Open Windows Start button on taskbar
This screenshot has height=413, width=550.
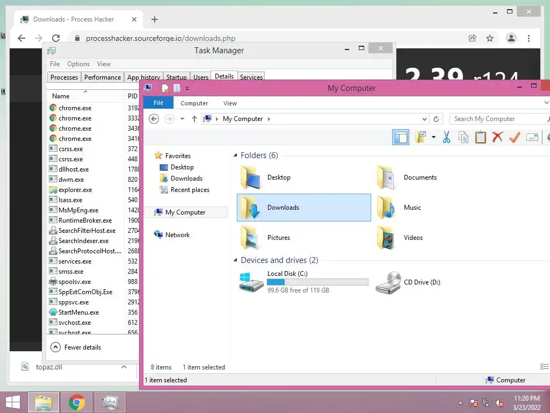(13, 402)
